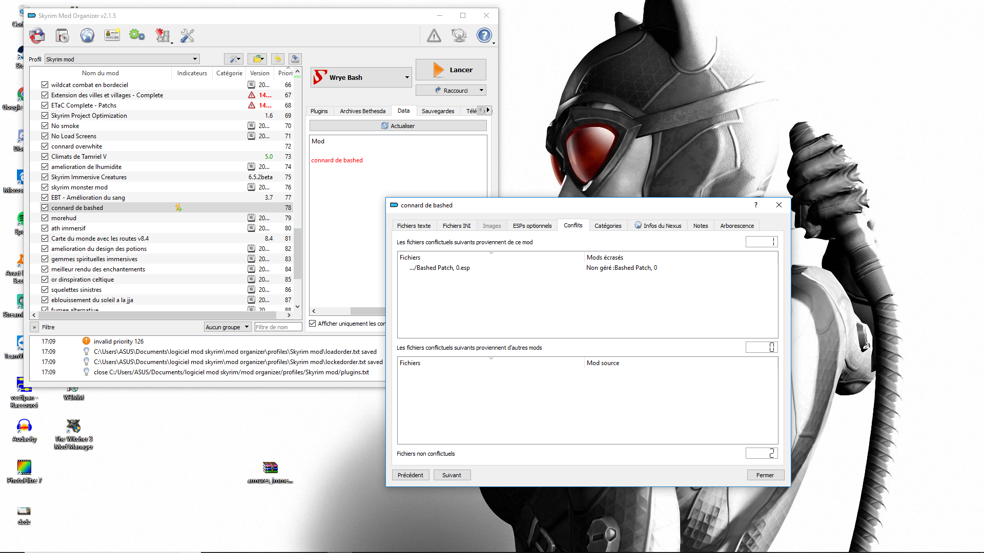This screenshot has width=984, height=553.
Task: Open the armures_imme archive on desktop
Action: (x=270, y=472)
